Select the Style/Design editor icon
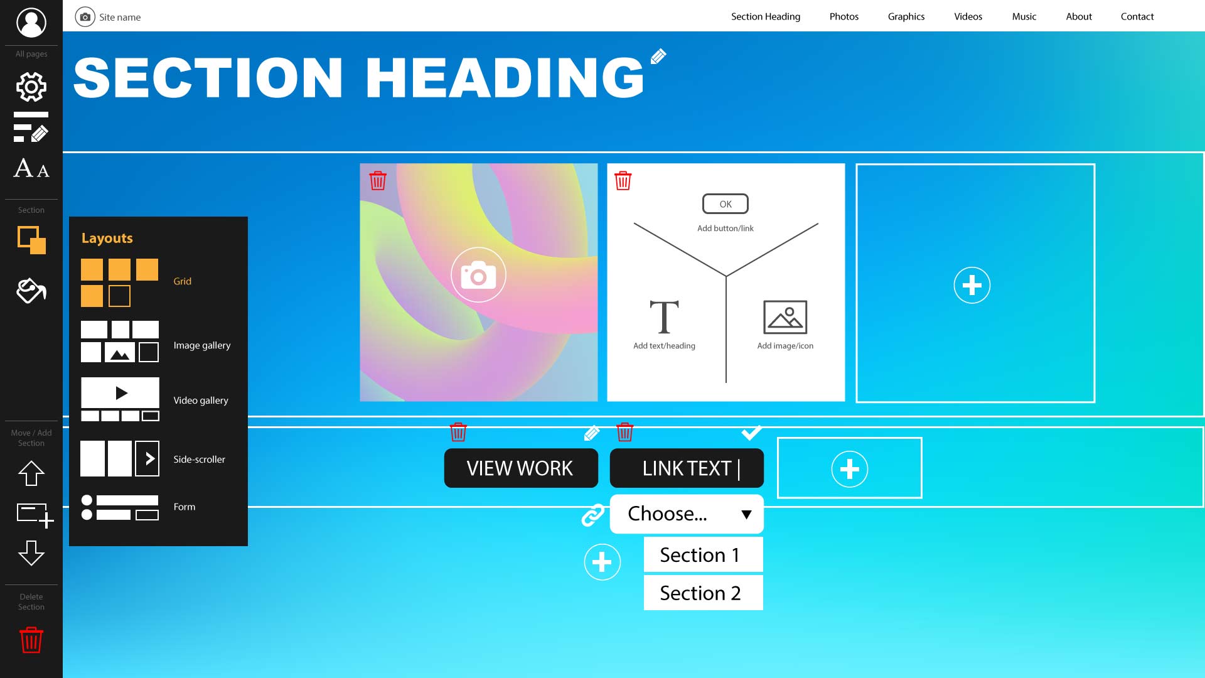Viewport: 1205px width, 678px height. [31, 132]
